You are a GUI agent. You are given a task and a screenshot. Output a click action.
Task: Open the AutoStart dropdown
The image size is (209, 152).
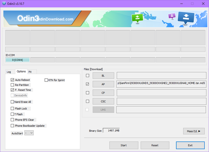point(29,133)
